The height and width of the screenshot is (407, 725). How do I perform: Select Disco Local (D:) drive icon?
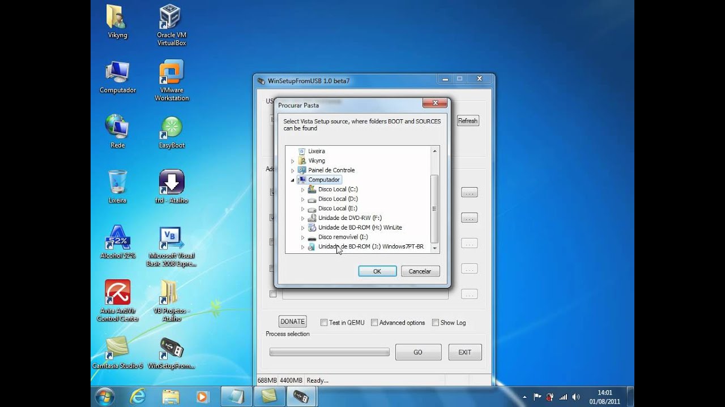(312, 199)
